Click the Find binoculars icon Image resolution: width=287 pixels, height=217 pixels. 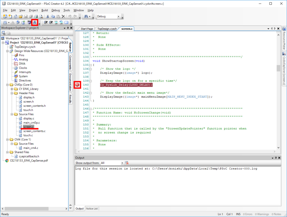click(x=86, y=16)
